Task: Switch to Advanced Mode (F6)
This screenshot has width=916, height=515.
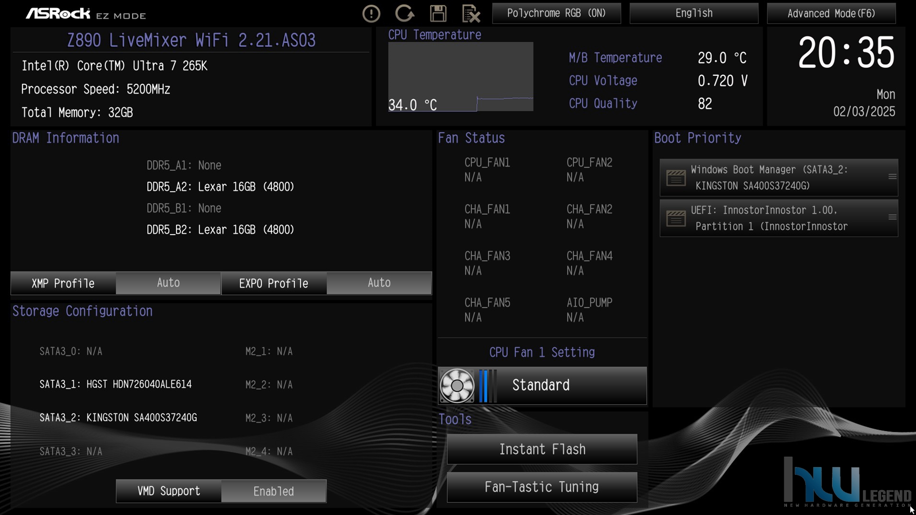Action: pyautogui.click(x=831, y=13)
